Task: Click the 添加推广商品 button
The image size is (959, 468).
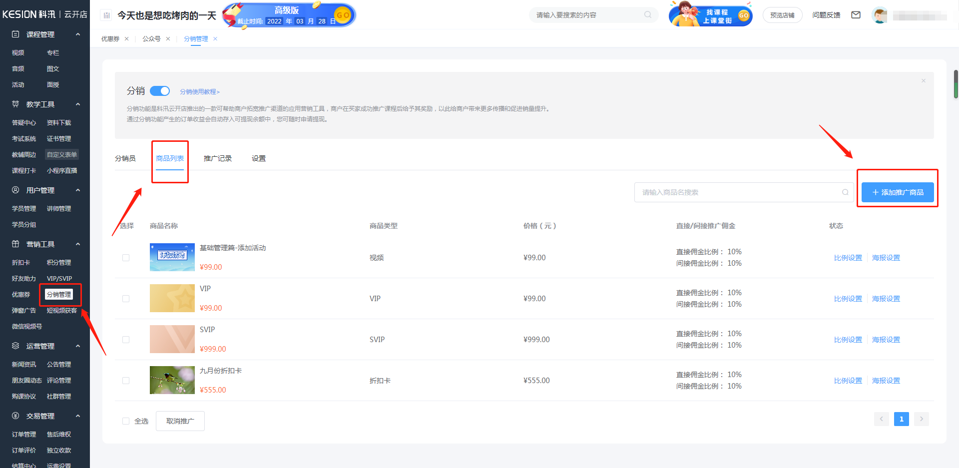Action: (898, 192)
